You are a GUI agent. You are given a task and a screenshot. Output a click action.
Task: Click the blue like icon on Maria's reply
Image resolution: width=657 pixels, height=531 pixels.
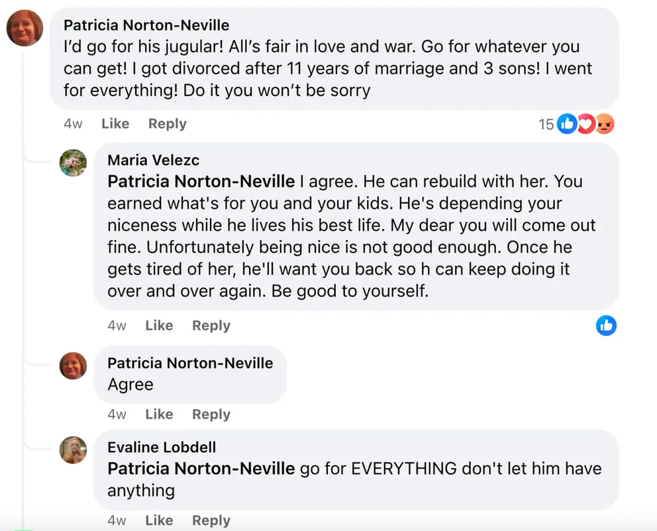[606, 325]
